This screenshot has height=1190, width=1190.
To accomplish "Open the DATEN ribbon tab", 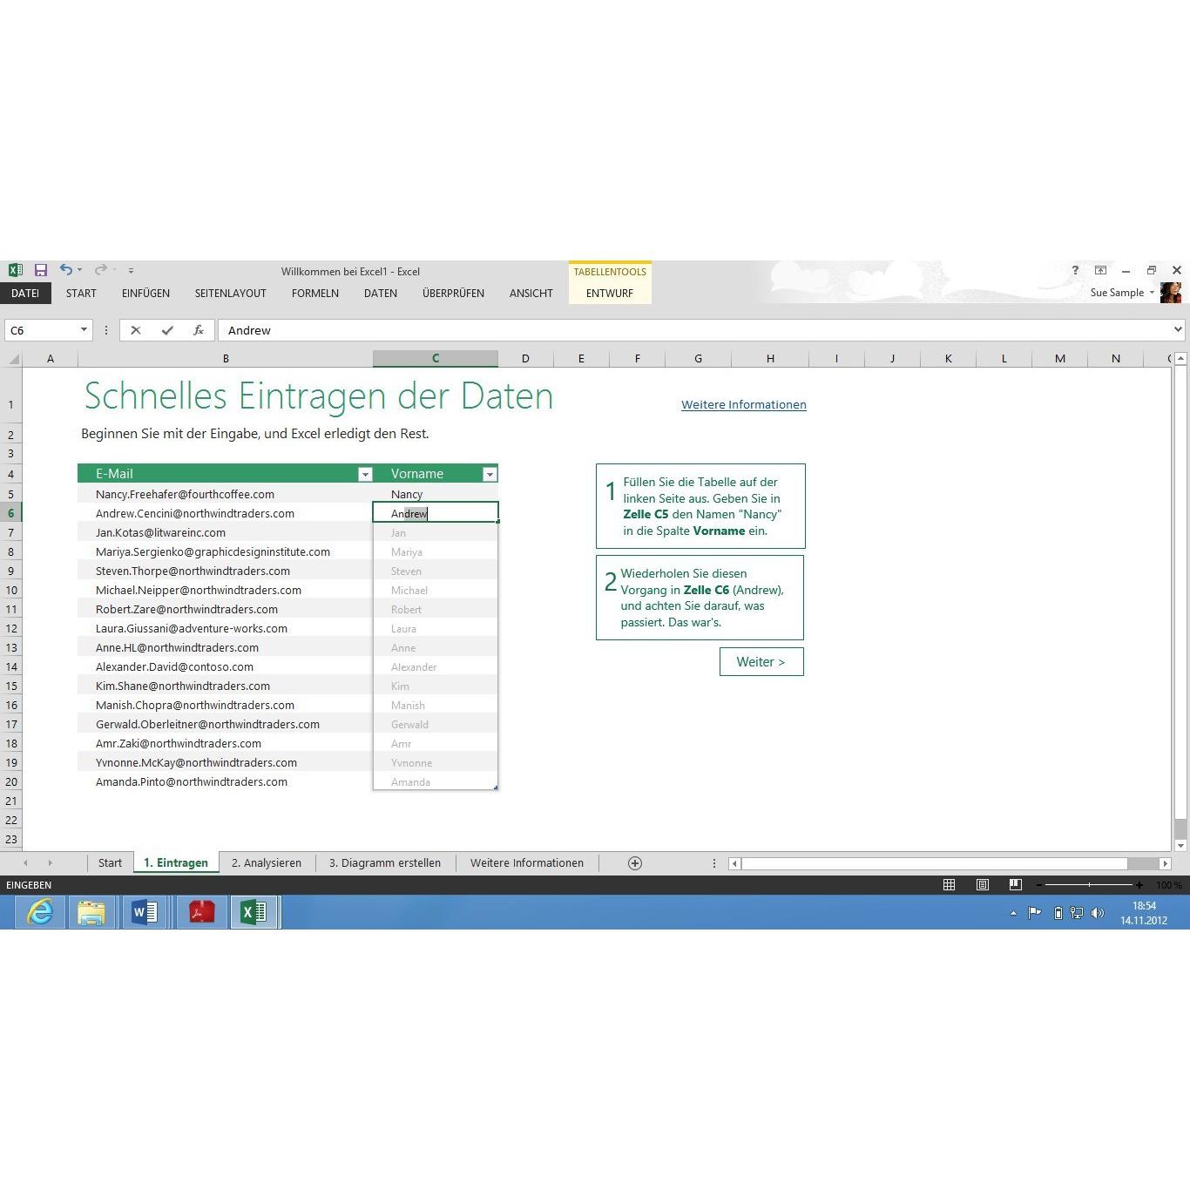I will coord(381,294).
